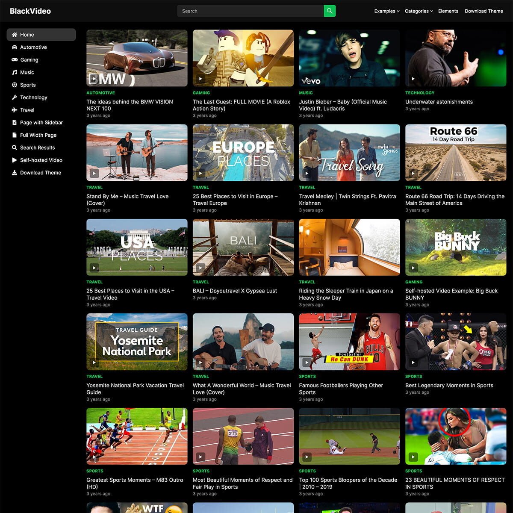Open the BMW VISION NEXT 100 thumbnail
Screen dimensions: 513x513
coord(137,58)
